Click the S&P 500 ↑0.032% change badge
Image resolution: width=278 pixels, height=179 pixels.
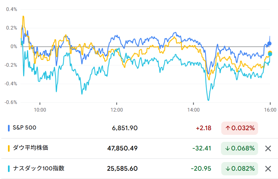tap(240, 128)
